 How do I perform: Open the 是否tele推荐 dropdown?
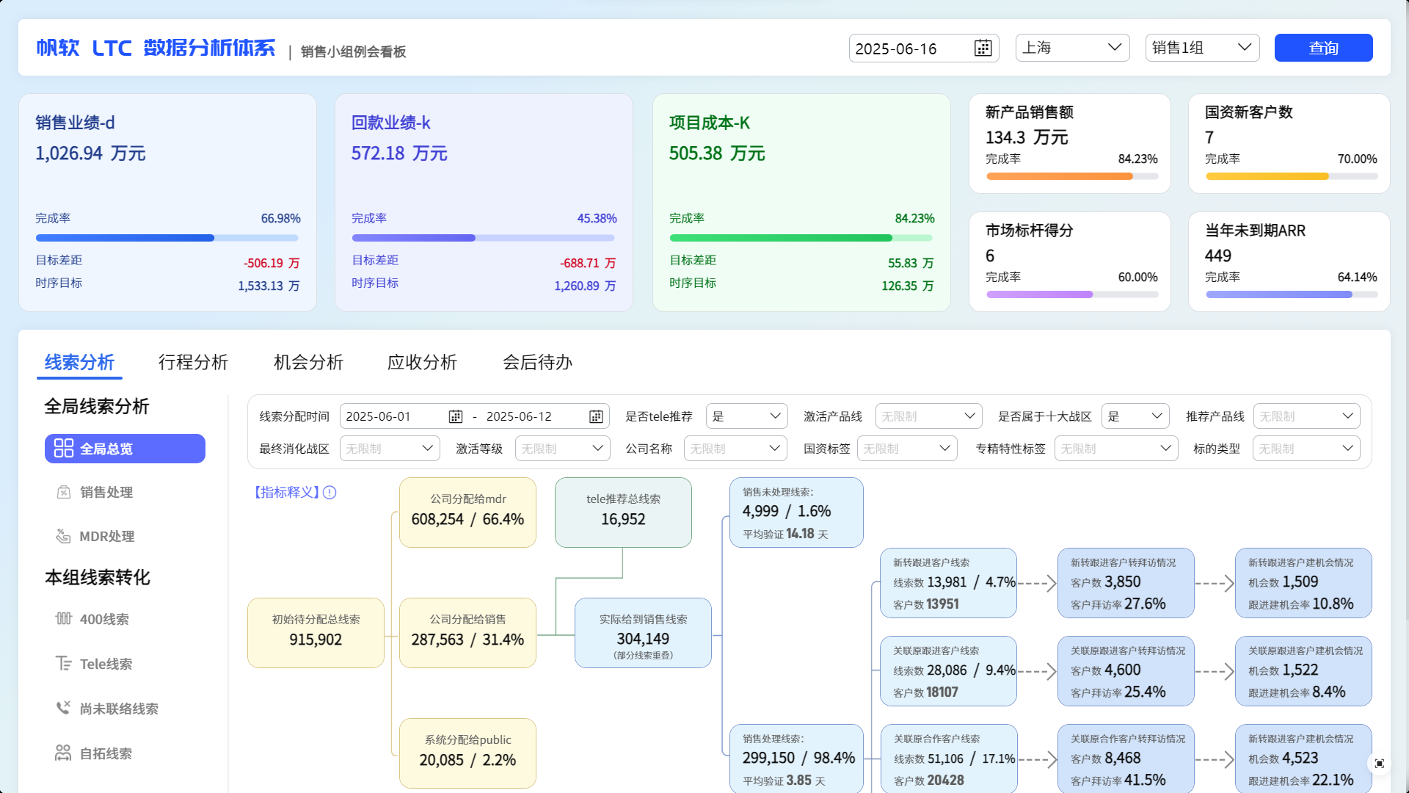coord(746,416)
